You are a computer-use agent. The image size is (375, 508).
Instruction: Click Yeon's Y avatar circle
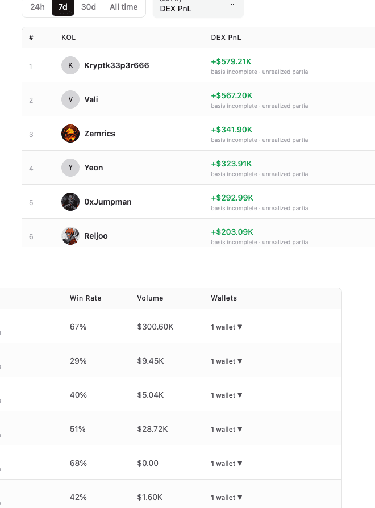pyautogui.click(x=70, y=168)
